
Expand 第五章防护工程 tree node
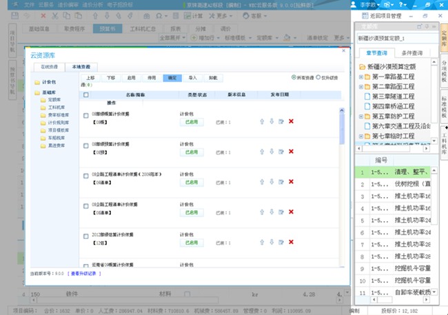[x=361, y=116]
